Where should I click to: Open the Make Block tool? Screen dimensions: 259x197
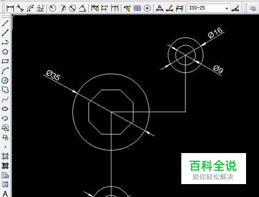click(x=5, y=138)
